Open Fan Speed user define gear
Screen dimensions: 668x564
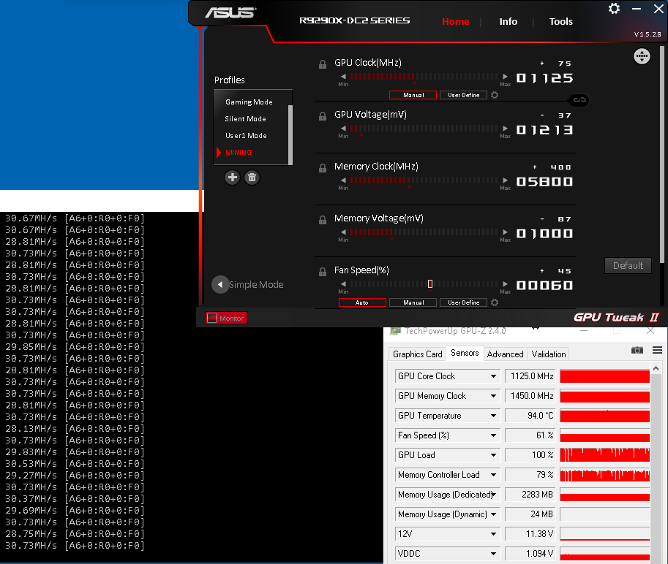[x=494, y=302]
